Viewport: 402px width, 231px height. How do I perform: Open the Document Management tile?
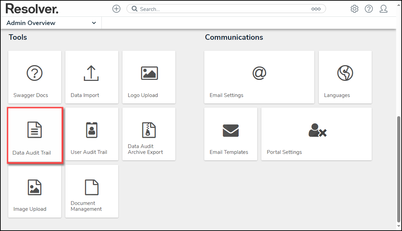(92, 191)
